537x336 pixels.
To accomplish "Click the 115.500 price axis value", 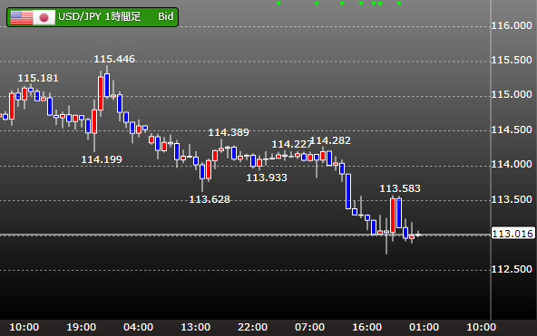I will point(512,60).
